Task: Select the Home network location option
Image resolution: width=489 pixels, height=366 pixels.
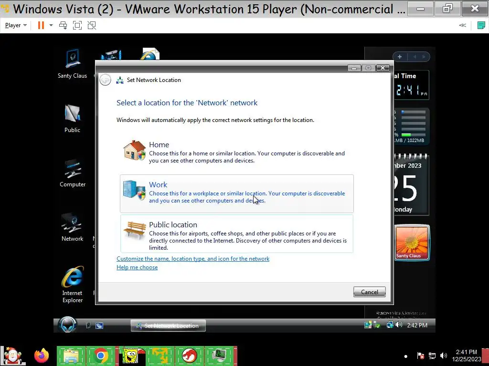Action: point(237,152)
